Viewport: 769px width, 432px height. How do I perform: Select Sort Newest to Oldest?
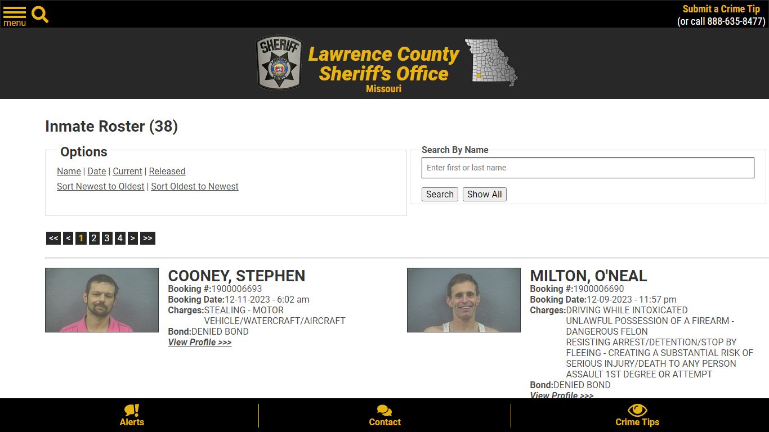[101, 186]
